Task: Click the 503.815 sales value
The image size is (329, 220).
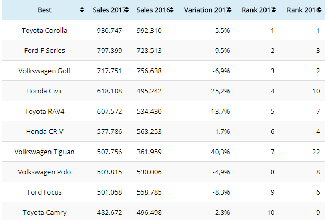Action: pyautogui.click(x=109, y=172)
